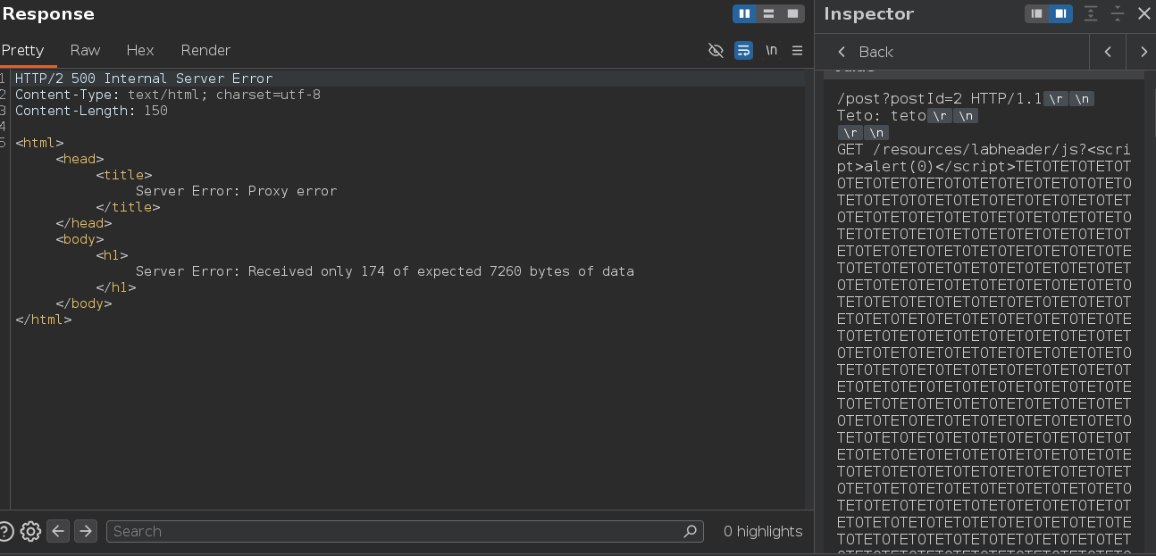Viewport: 1156px width, 556px height.
Task: Toggle the crossed-eye hide-content icon
Action: click(716, 50)
